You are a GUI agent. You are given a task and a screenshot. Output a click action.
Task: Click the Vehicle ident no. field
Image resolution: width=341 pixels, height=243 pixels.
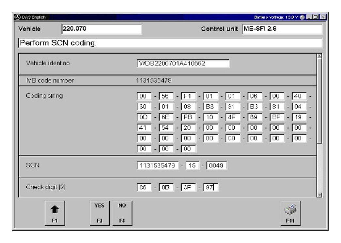tap(183, 63)
